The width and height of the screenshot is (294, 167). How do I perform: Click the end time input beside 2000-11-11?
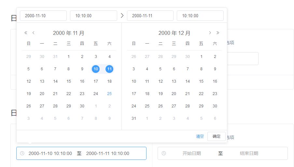coord(200,16)
